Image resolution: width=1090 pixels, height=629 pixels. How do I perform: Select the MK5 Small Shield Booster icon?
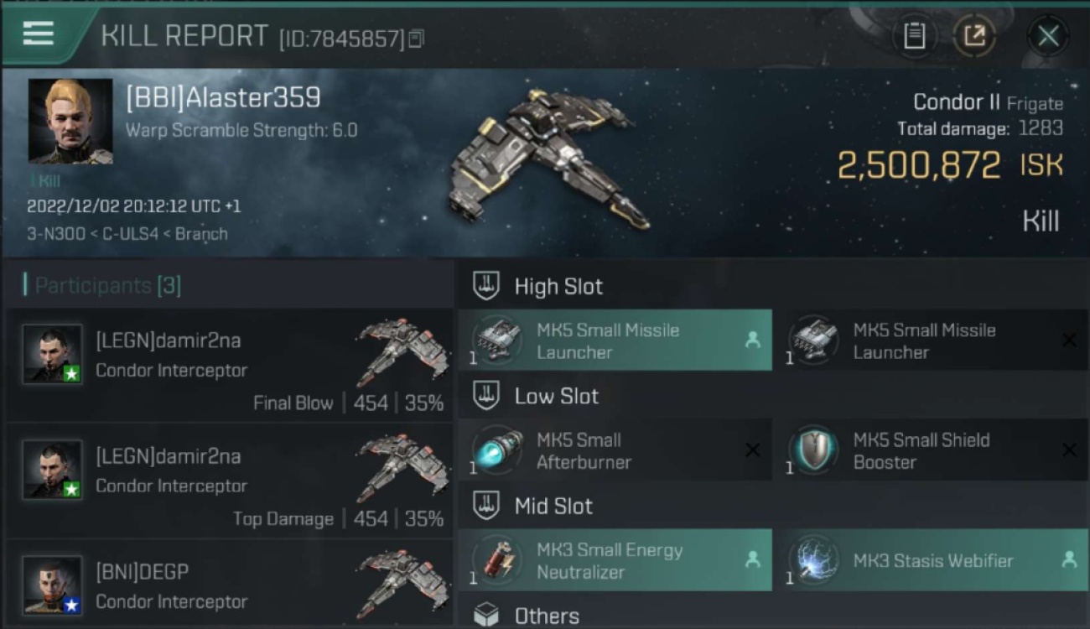pyautogui.click(x=813, y=450)
